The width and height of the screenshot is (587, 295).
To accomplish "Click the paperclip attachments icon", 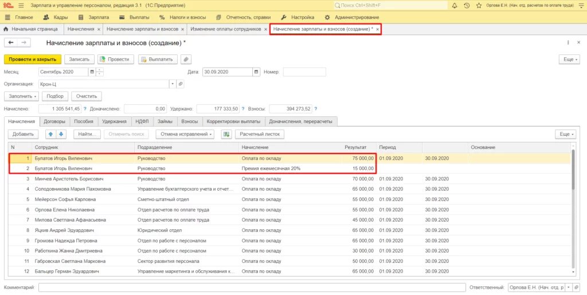I will pos(186,59).
